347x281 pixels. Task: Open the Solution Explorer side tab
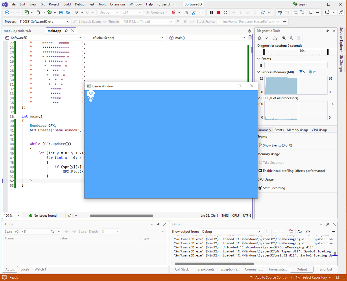[341, 40]
